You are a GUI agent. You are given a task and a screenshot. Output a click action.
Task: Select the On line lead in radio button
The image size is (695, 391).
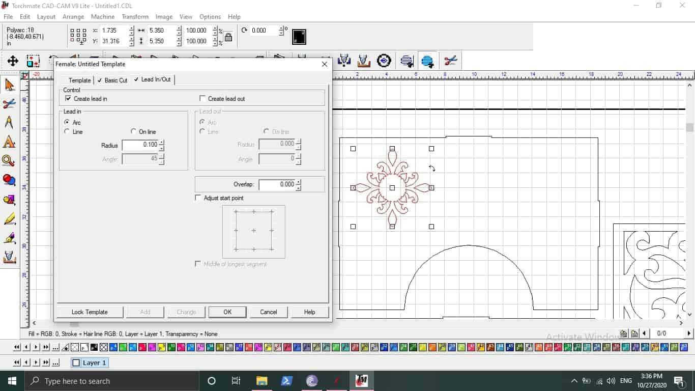pyautogui.click(x=134, y=132)
